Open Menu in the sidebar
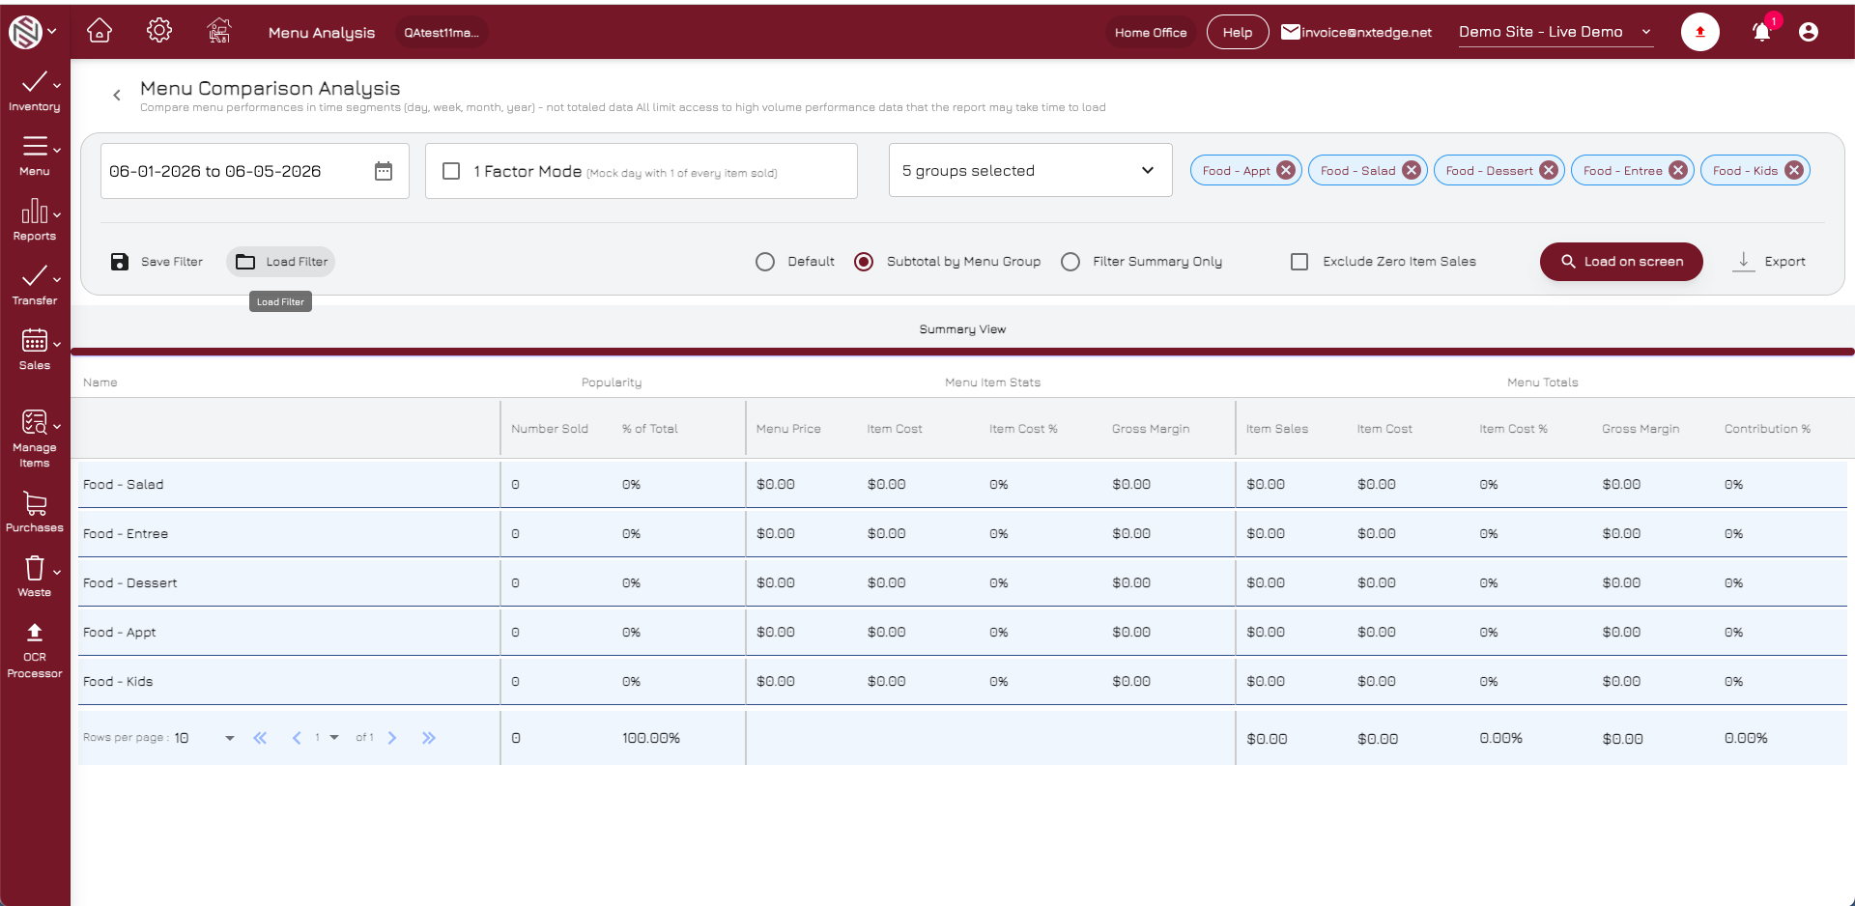Screen dimensions: 1855x906 [x=35, y=156]
